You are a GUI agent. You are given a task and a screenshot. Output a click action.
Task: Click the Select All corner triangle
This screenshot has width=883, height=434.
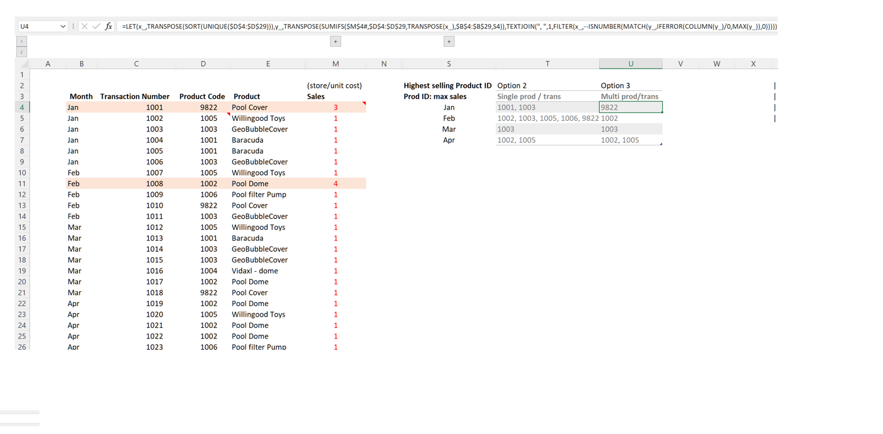point(23,64)
